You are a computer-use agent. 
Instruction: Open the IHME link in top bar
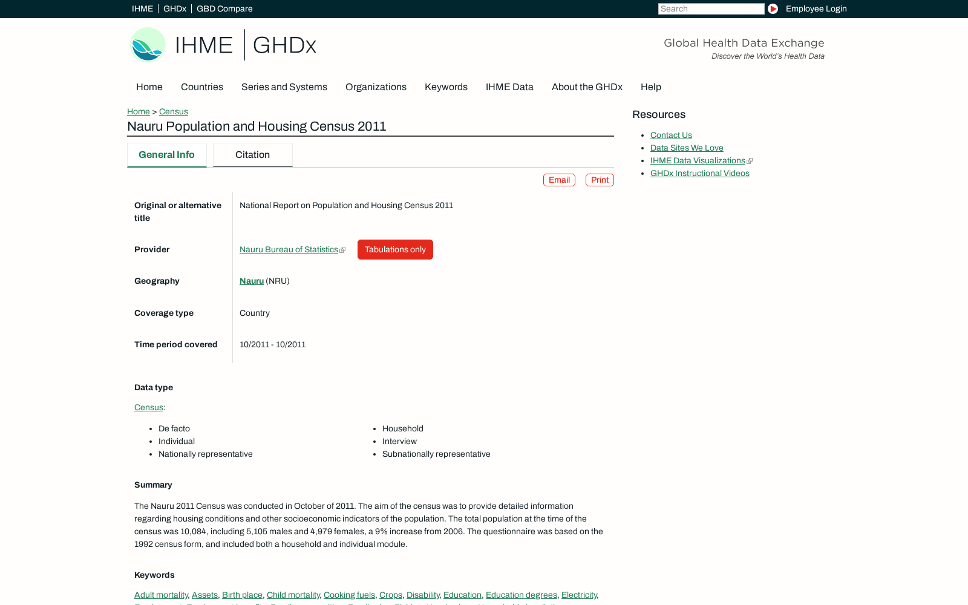[142, 8]
